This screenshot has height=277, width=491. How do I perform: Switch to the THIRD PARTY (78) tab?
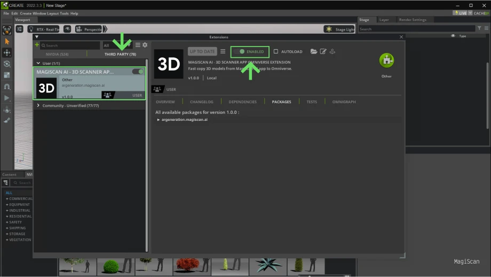[x=120, y=54]
